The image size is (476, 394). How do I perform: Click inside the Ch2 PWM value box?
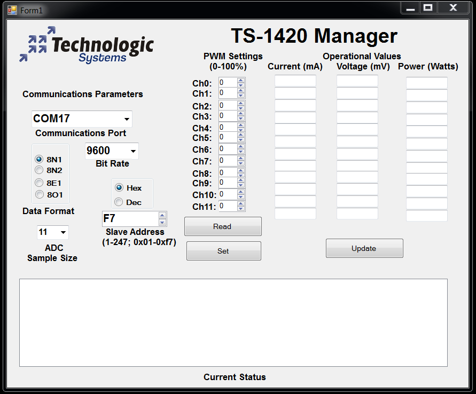(x=228, y=106)
